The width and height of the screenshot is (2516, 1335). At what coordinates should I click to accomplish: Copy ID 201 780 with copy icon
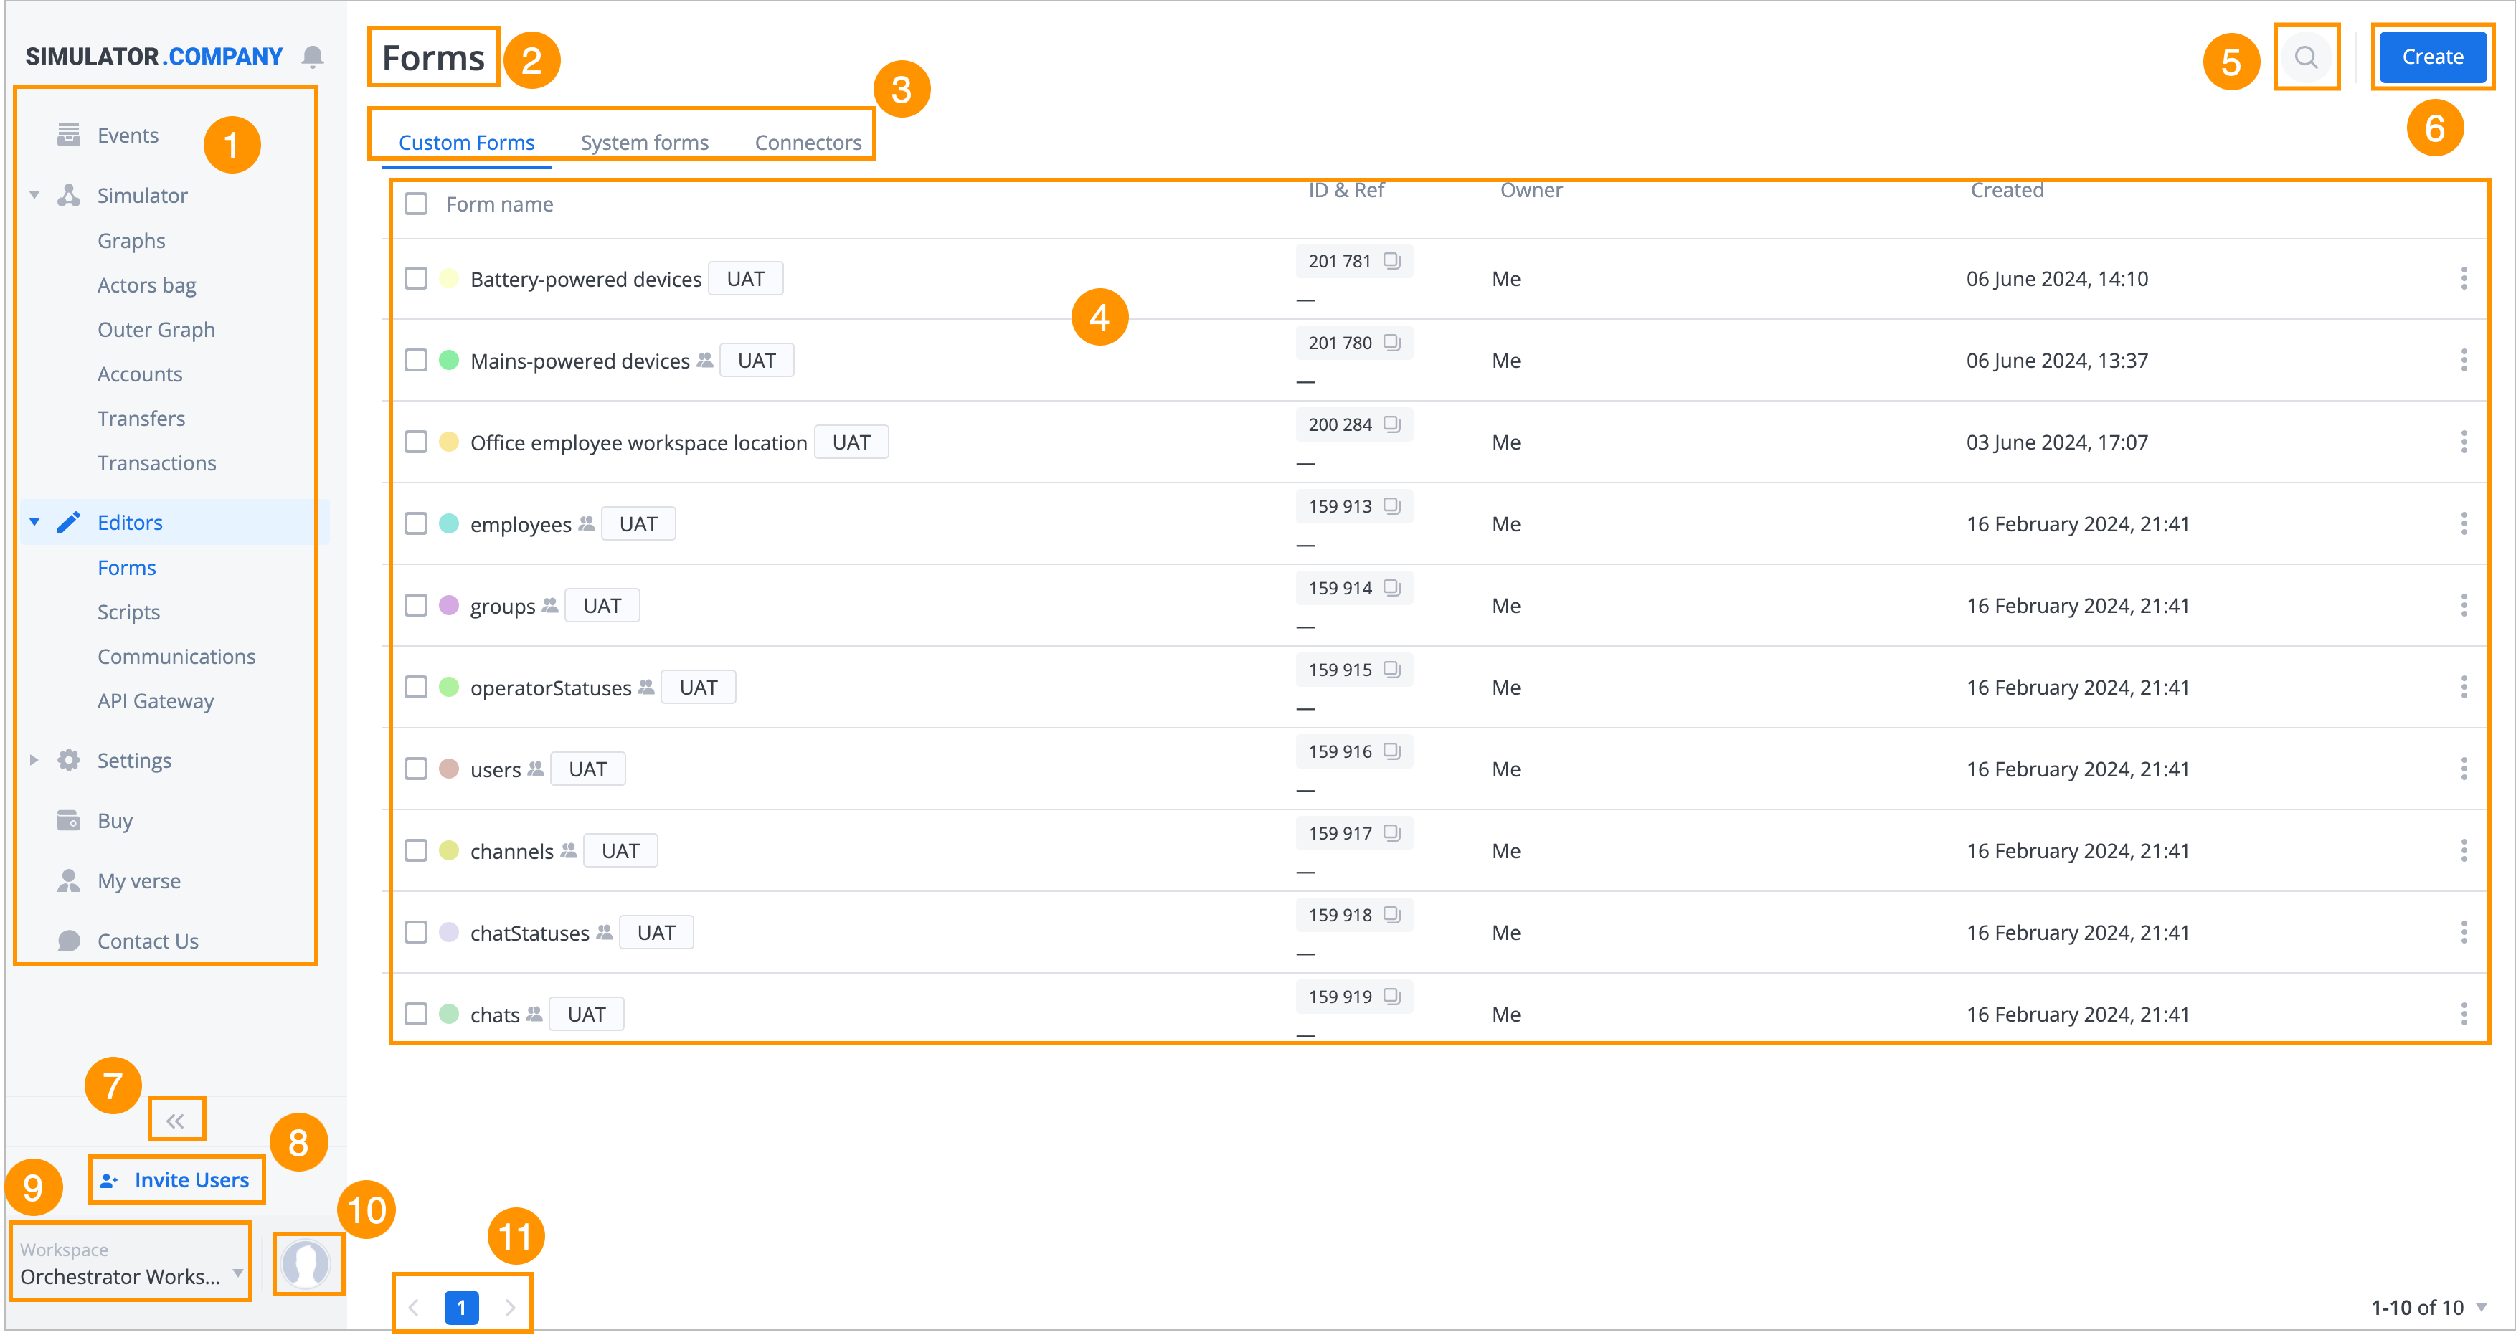tap(1392, 343)
